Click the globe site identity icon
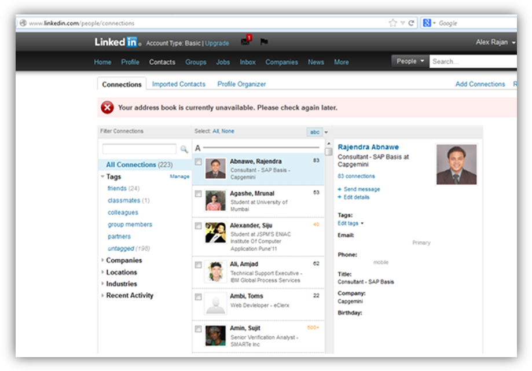532x371 pixels. 23,23
